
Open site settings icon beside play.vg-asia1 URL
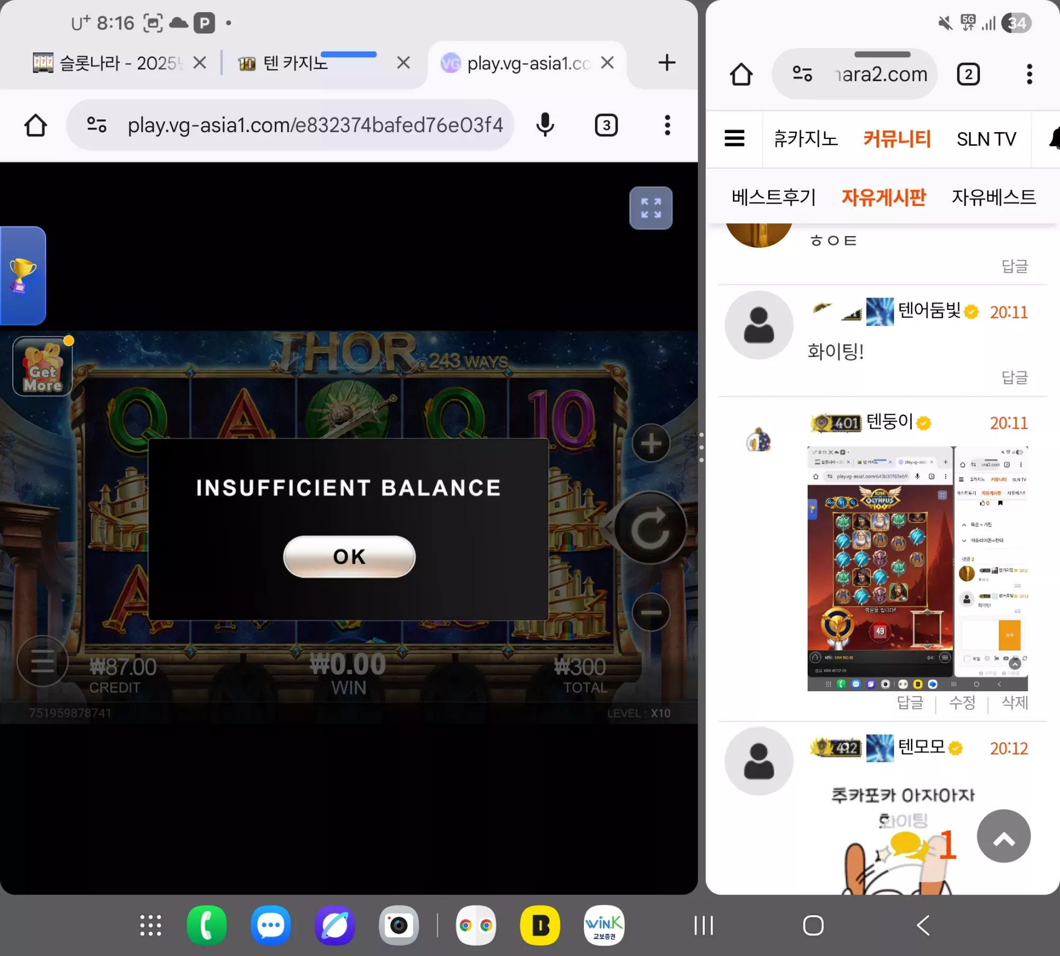pyautogui.click(x=97, y=125)
